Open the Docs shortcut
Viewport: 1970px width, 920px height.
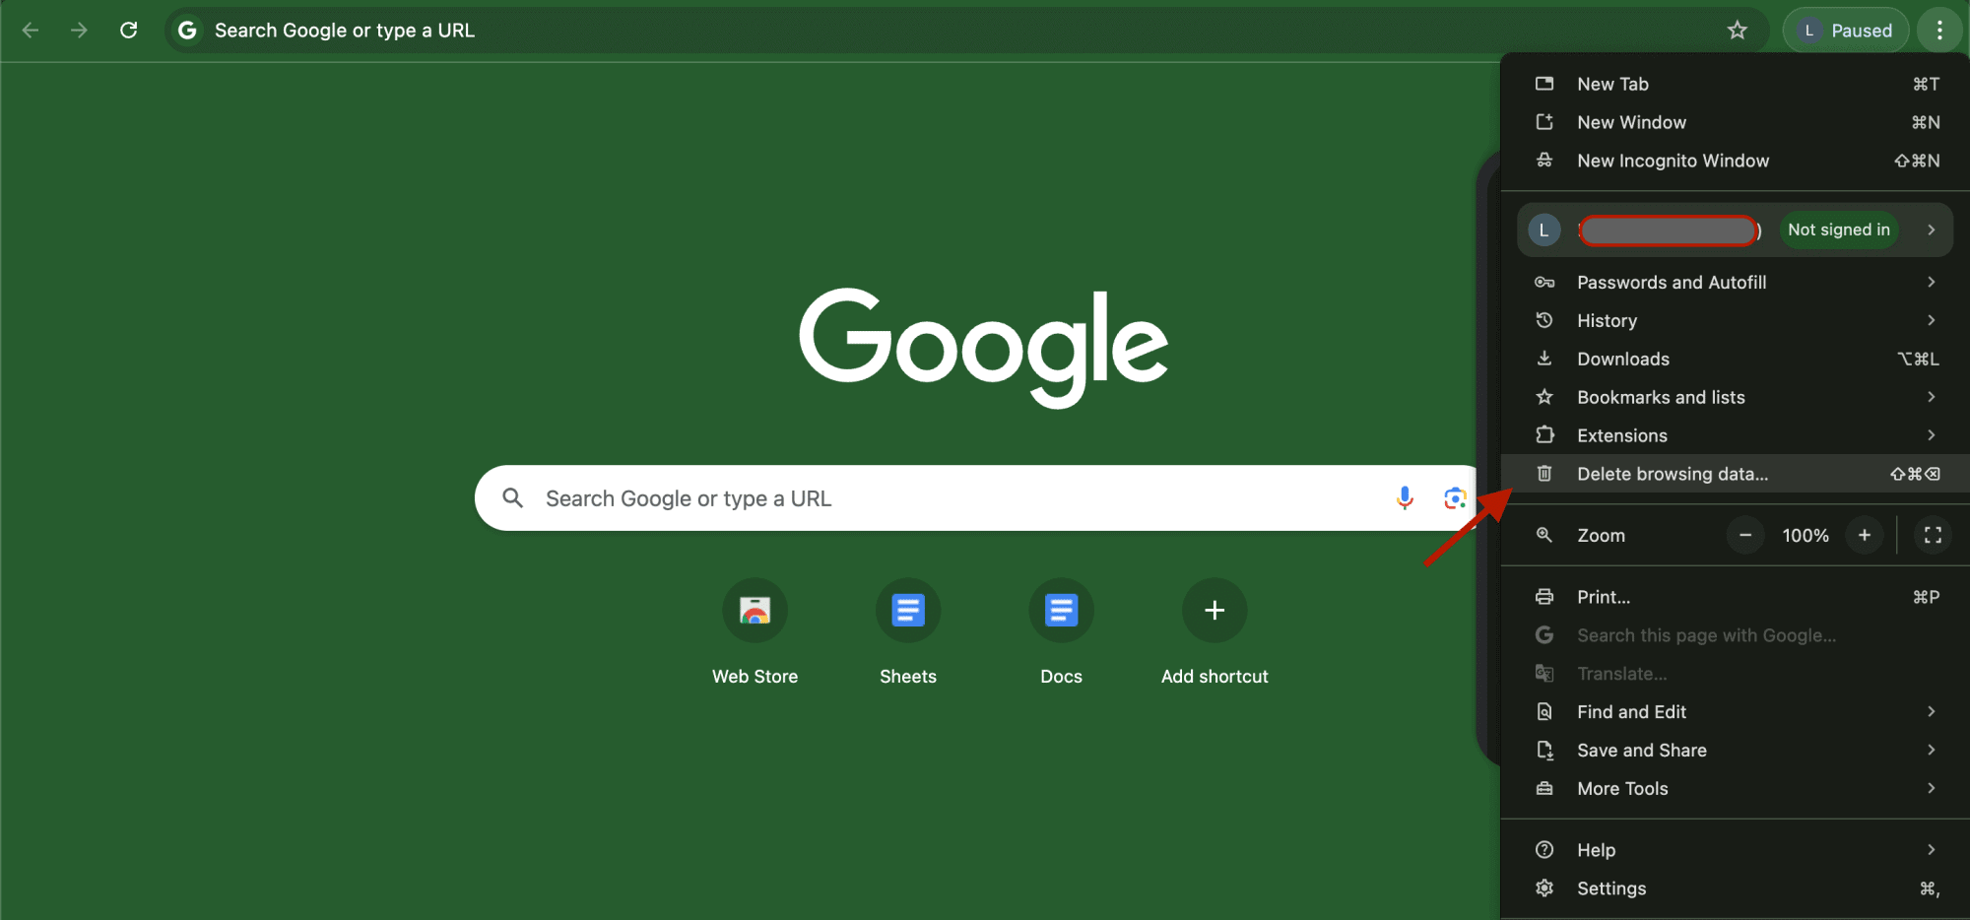pyautogui.click(x=1061, y=632)
